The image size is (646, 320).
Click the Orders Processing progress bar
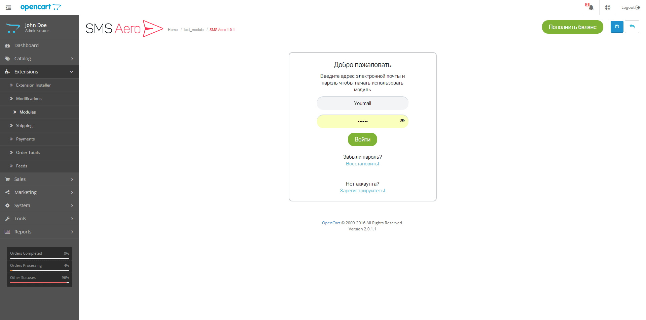coord(39,270)
